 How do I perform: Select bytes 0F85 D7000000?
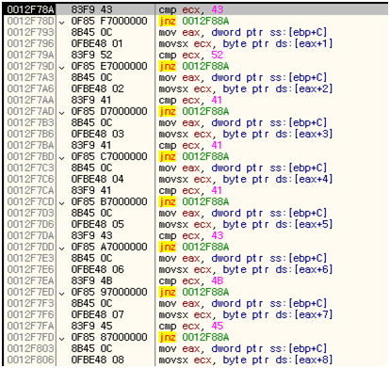point(109,111)
